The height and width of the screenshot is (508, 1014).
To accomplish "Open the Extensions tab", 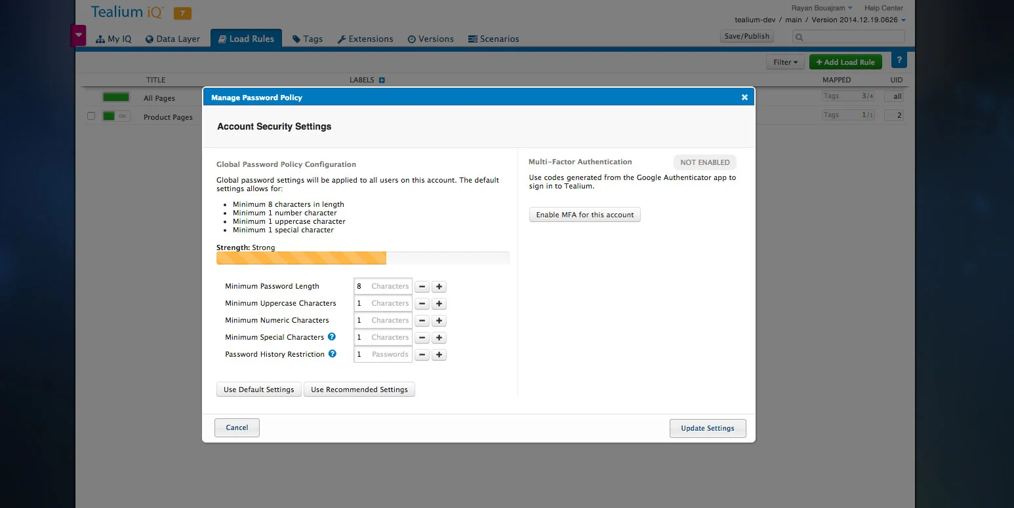I will 365,39.
